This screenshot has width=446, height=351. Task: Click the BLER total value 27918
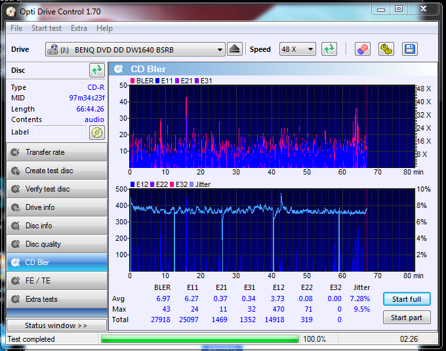point(161,320)
